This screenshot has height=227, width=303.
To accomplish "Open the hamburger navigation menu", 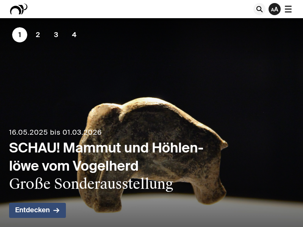I will coord(288,9).
